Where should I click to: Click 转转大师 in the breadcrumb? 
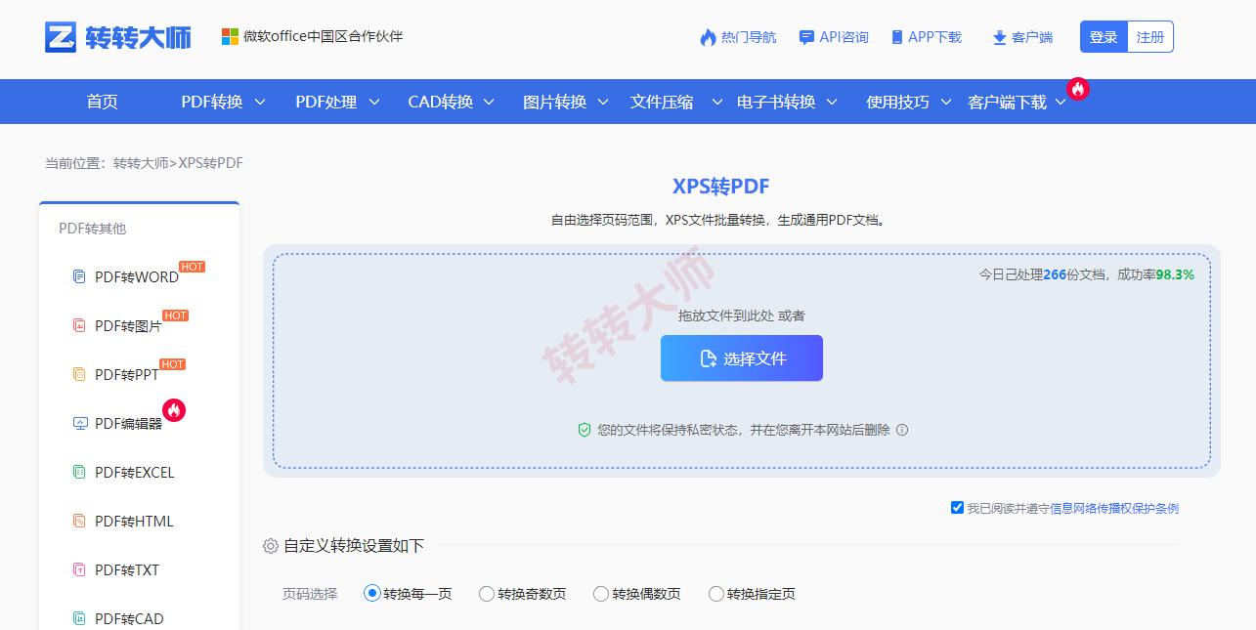pos(141,163)
